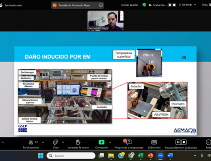Click the Grabando recording indicator
211x161 pixels.
(157, 5)
